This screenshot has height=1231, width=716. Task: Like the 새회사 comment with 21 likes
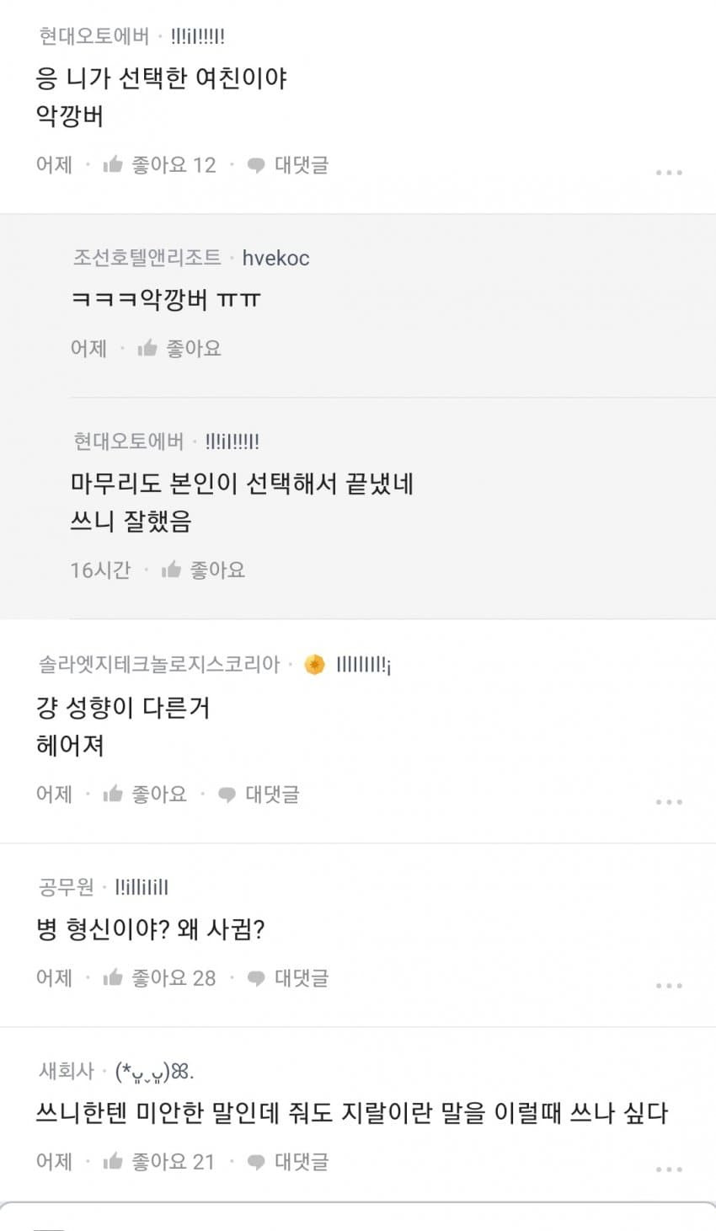click(158, 1161)
